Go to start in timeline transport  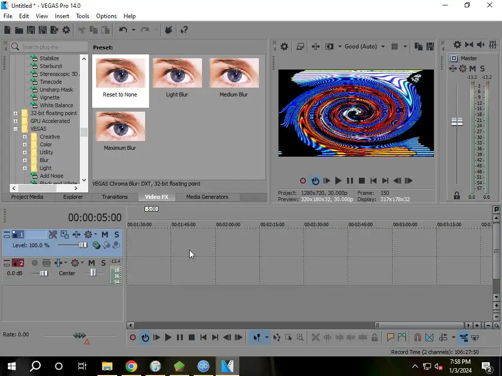tap(203, 337)
